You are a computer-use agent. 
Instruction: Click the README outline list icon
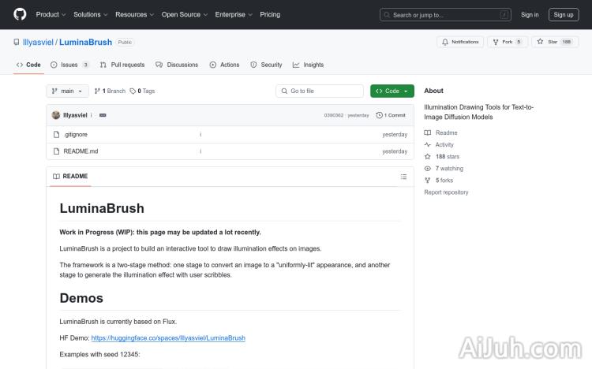[x=403, y=177]
